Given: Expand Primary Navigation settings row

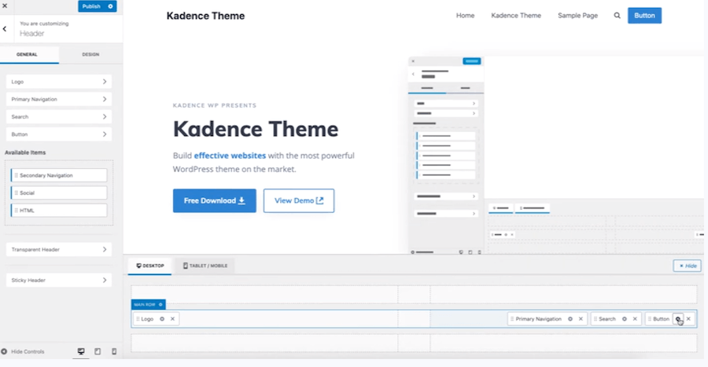Looking at the screenshot, I should [59, 99].
